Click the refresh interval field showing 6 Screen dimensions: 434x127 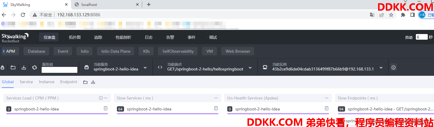click(422, 37)
